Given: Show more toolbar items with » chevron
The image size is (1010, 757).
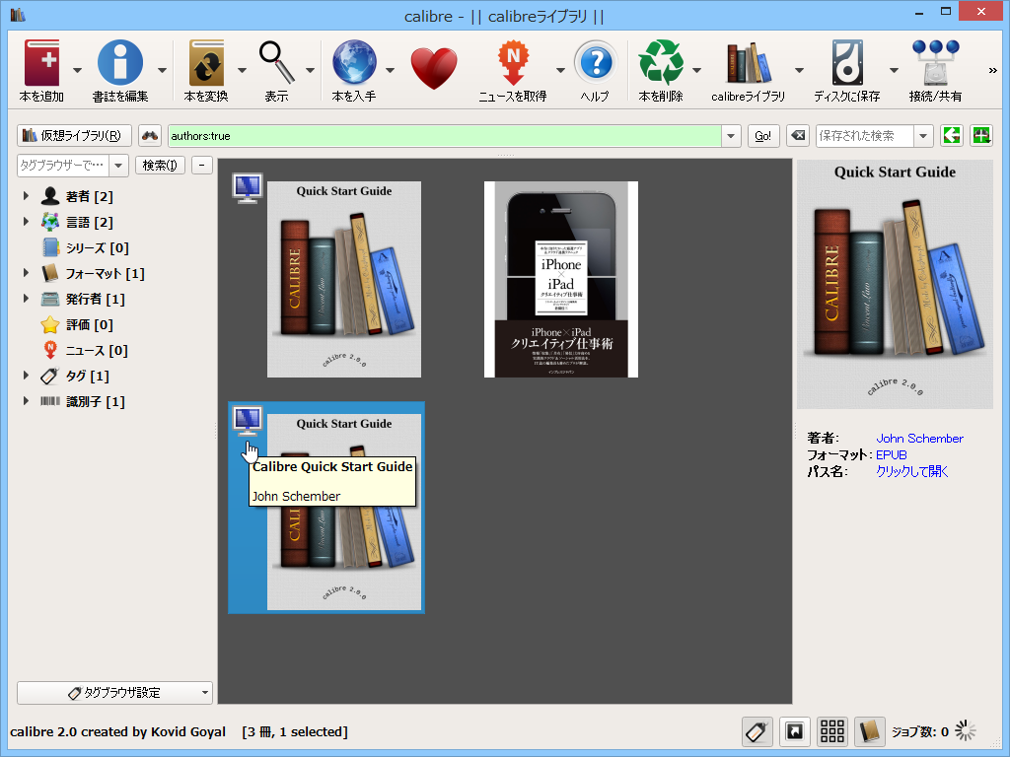Looking at the screenshot, I should pos(992,70).
